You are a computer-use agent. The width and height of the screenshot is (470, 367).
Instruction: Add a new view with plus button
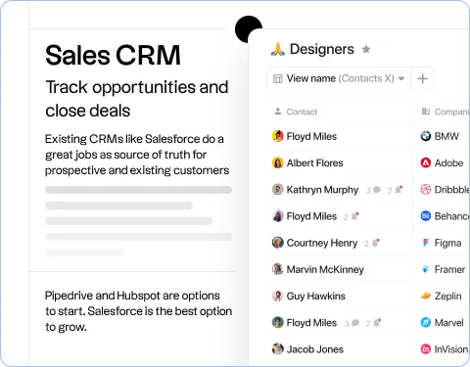423,78
